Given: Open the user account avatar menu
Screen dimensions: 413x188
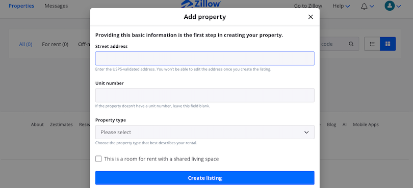Looking at the screenshot, I should tap(393, 6).
